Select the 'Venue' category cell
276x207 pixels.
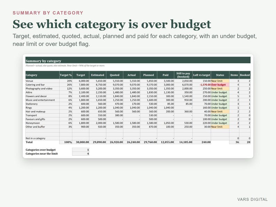[42, 81]
